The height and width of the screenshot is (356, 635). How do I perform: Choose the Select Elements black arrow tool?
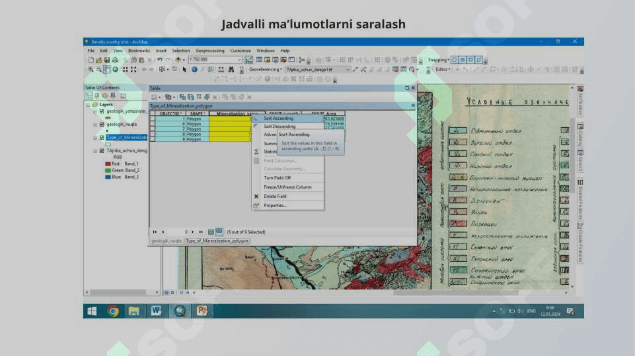point(184,69)
